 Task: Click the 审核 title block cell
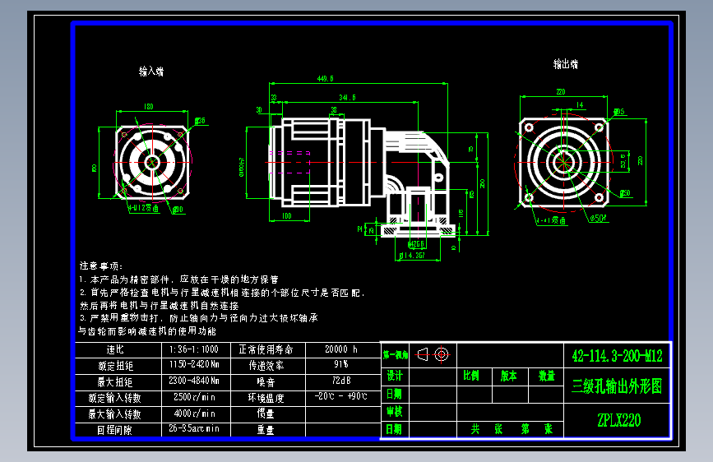pyautogui.click(x=395, y=412)
